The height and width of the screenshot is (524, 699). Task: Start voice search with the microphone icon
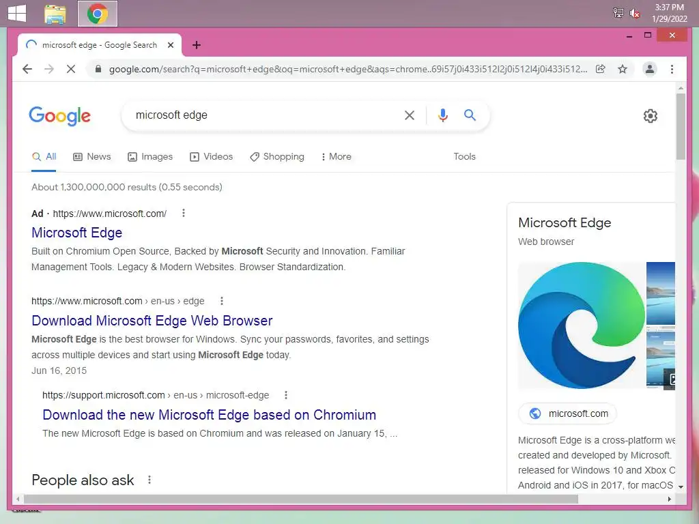[x=442, y=115]
